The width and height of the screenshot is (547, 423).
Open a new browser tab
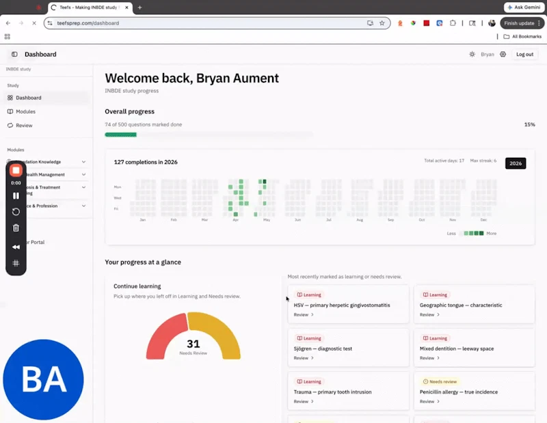[139, 8]
